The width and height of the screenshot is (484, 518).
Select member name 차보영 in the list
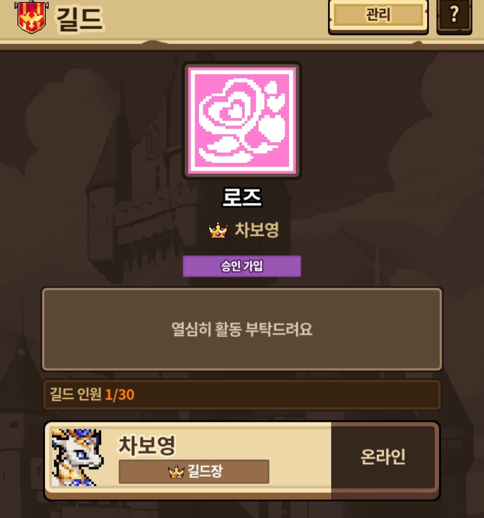147,445
